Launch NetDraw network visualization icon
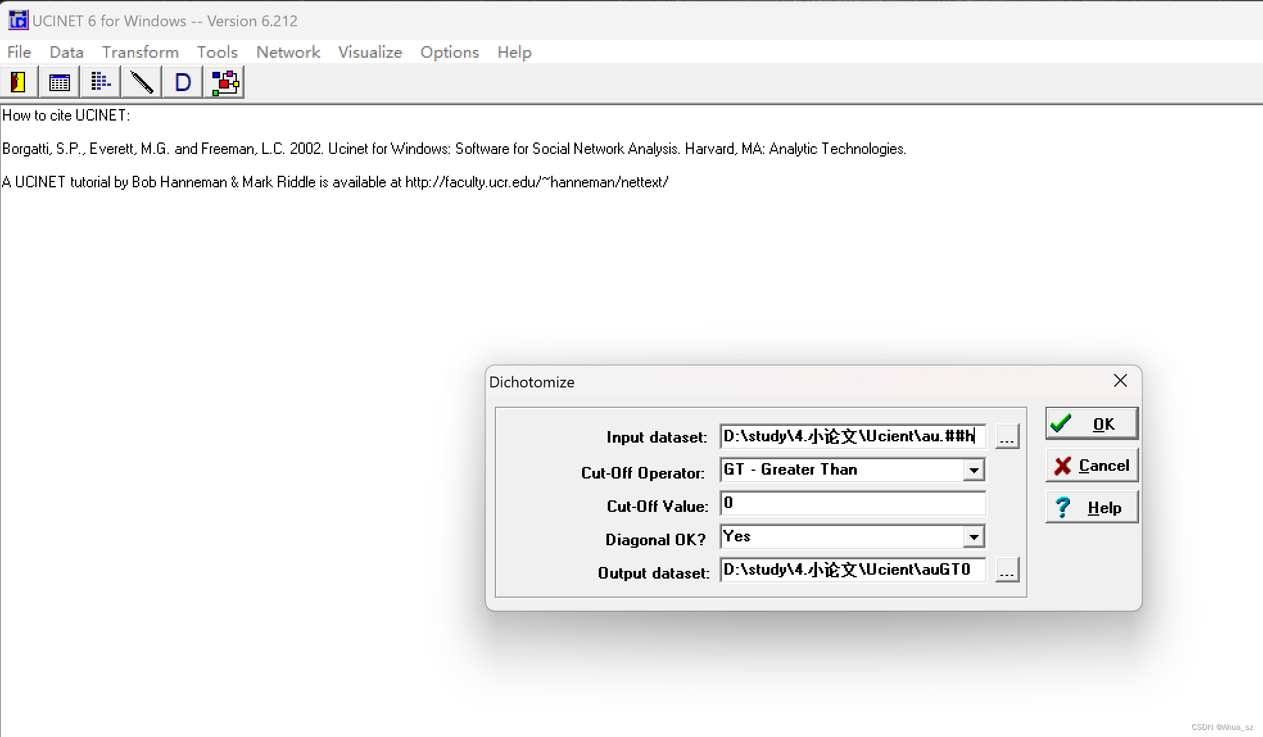This screenshot has height=737, width=1263. coord(225,82)
